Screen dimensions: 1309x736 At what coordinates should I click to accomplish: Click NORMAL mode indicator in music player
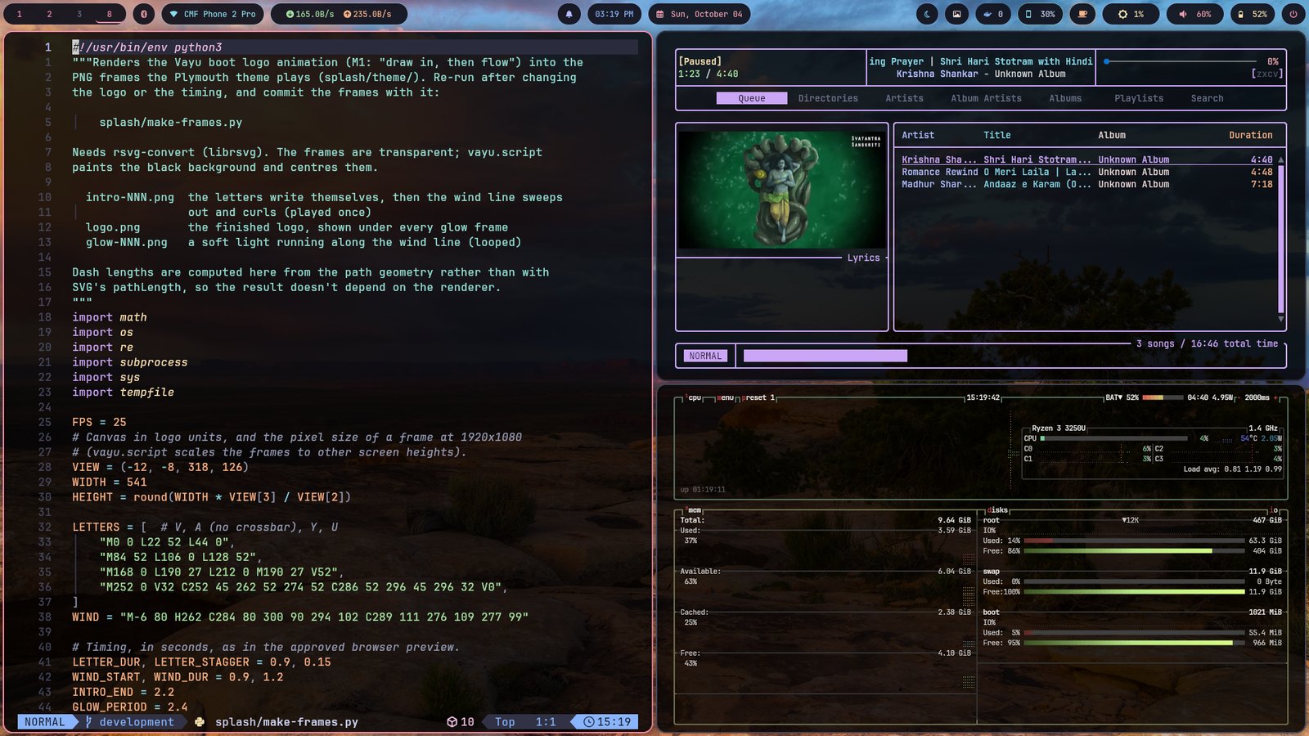[x=705, y=356]
